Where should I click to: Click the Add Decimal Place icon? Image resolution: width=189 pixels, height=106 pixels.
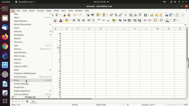(135, 20)
